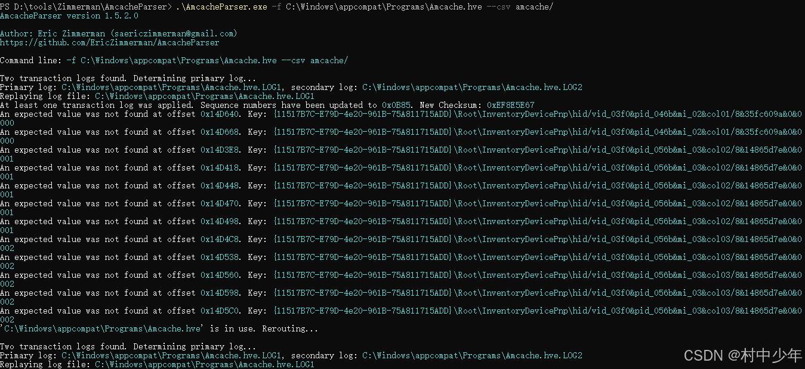Click the trailing 'amcache/' argument on the prompt line

535,7
